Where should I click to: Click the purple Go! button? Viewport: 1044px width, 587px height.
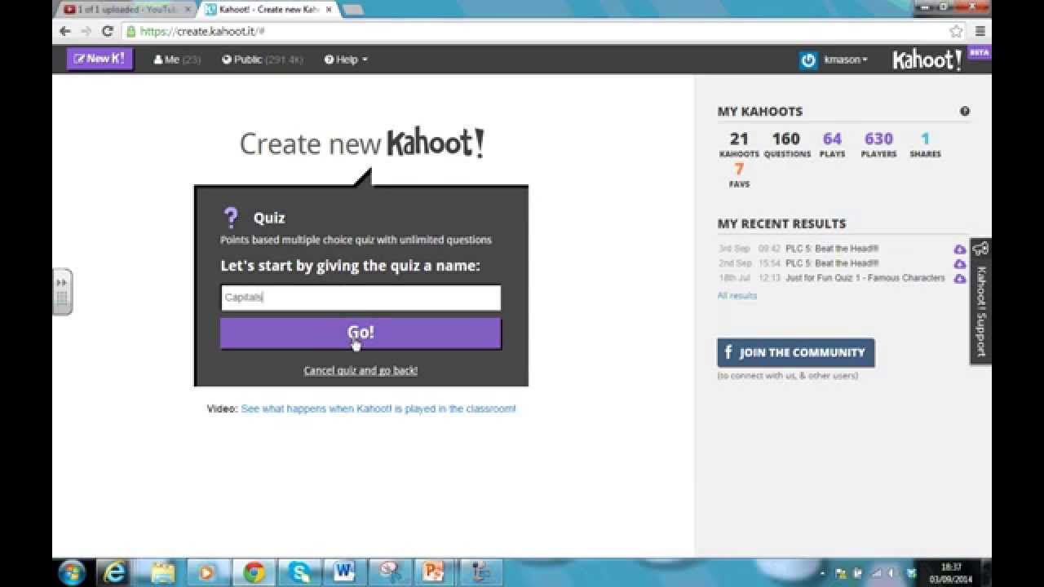pyautogui.click(x=361, y=333)
